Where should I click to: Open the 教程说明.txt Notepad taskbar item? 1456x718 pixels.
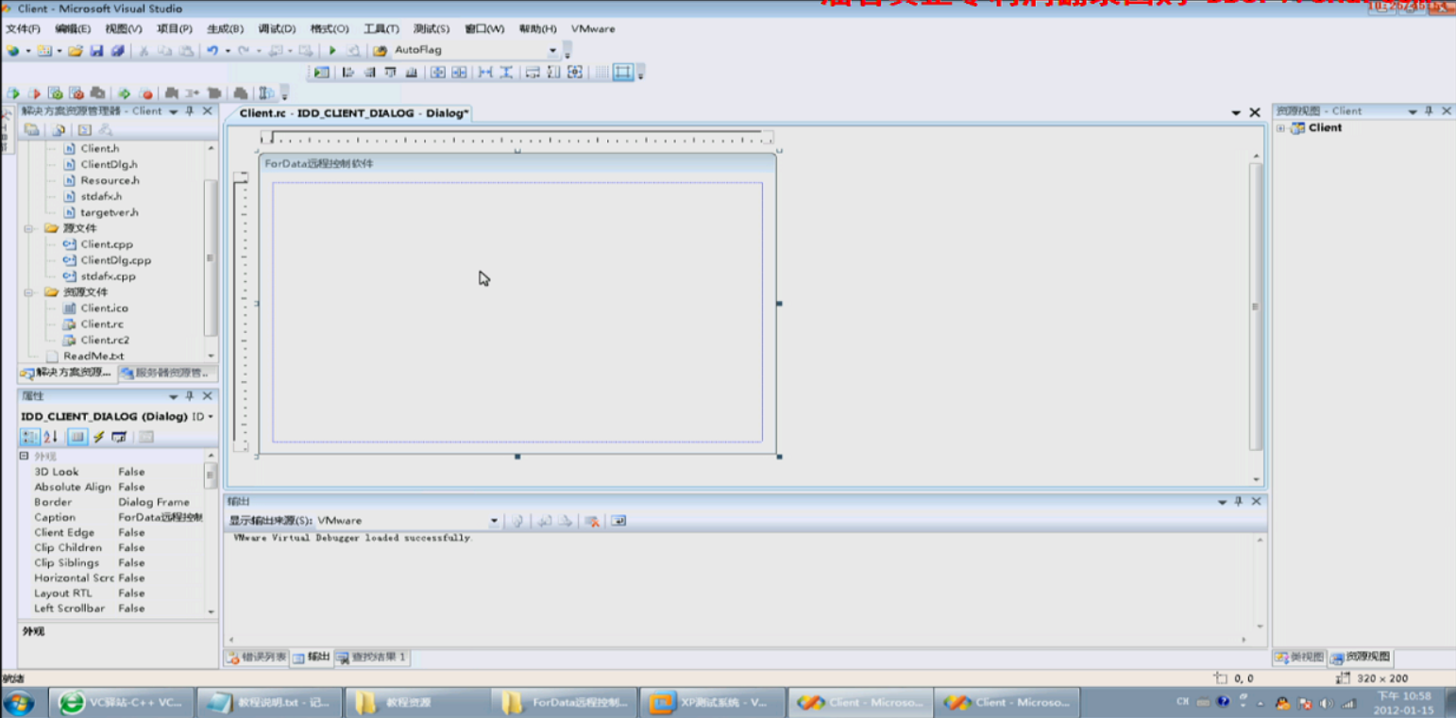coord(268,703)
